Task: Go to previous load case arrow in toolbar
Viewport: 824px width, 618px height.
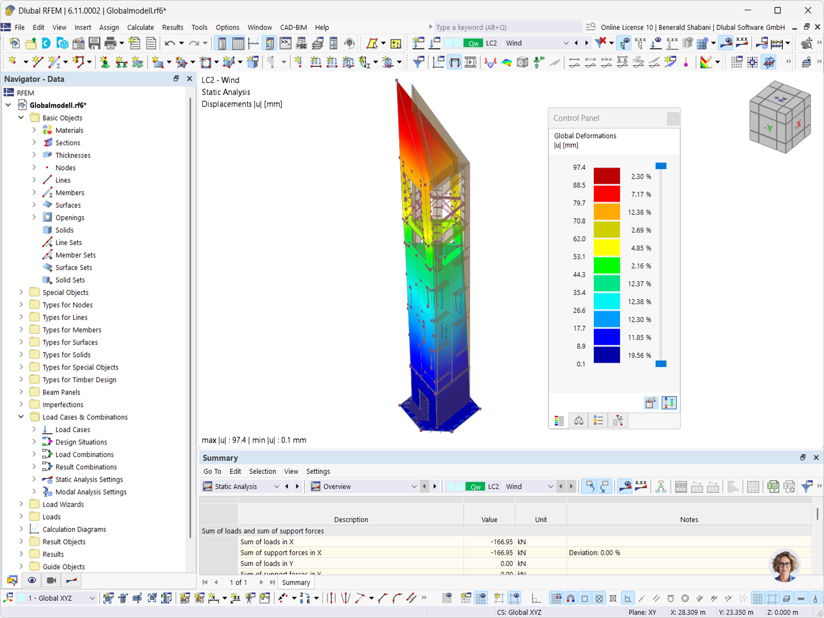Action: pyautogui.click(x=576, y=43)
